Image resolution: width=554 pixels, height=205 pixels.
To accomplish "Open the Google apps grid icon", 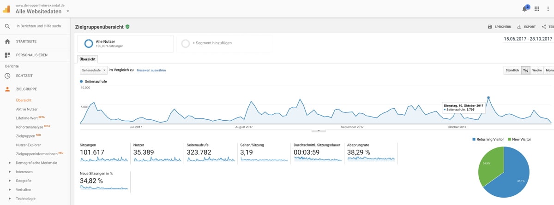I will [537, 9].
